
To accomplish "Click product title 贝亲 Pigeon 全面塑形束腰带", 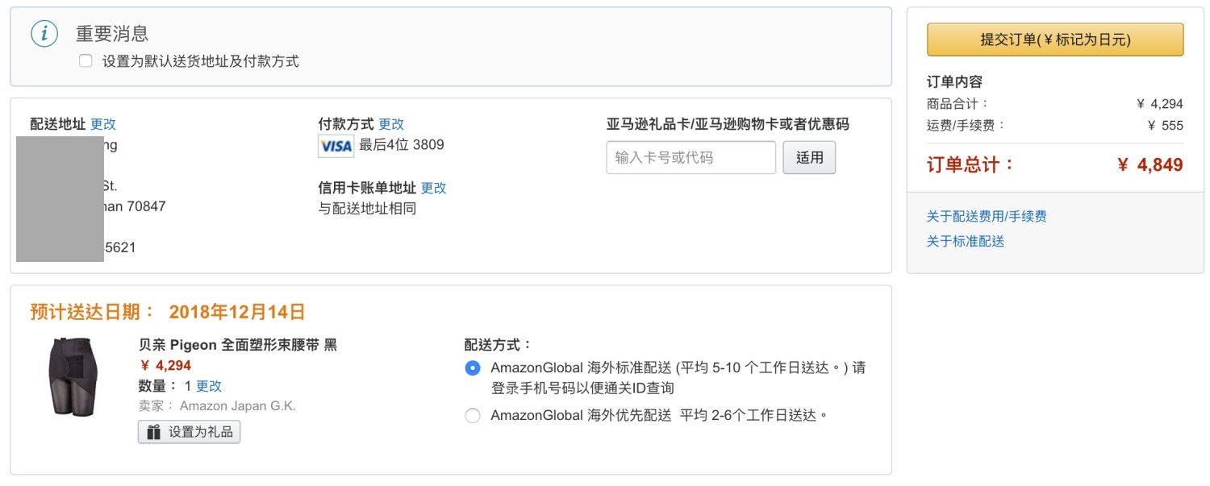I will pos(238,345).
